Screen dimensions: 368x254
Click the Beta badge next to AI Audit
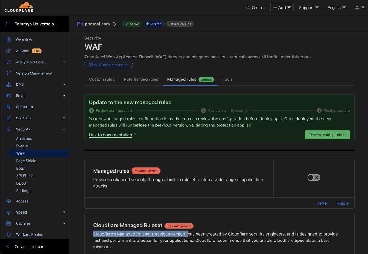pos(36,51)
